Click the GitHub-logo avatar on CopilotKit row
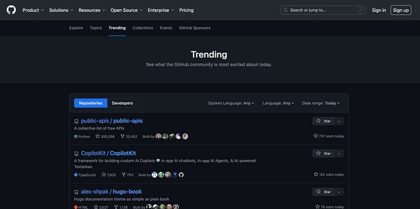Viewport: 420px width, 209px height. pyautogui.click(x=181, y=175)
